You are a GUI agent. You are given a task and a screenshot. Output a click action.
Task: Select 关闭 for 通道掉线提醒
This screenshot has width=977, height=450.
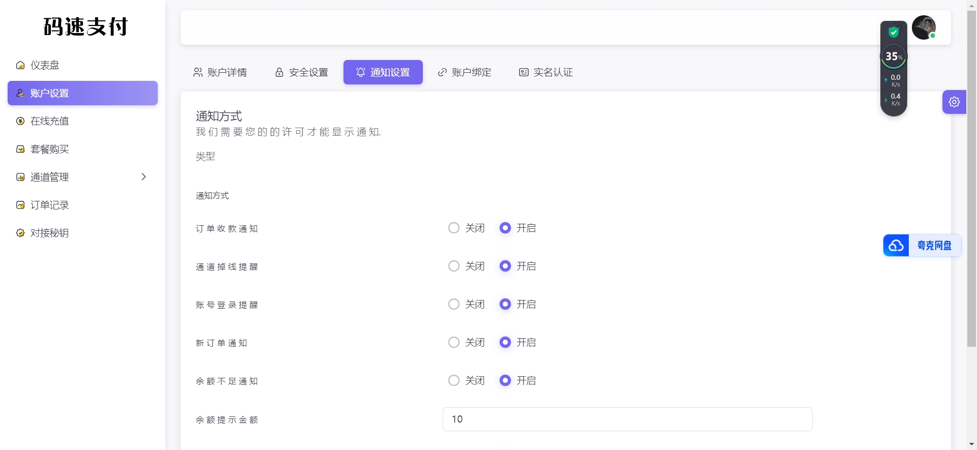click(453, 266)
